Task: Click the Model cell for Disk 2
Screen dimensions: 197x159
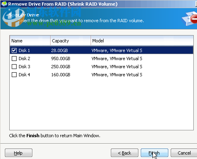Action: coord(117,59)
